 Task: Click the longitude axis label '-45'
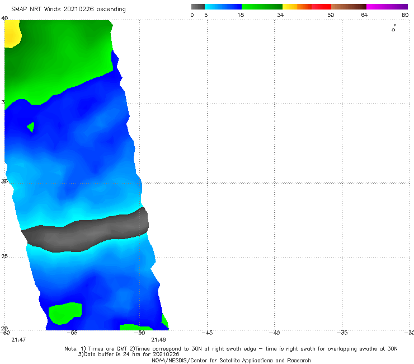point(207,333)
